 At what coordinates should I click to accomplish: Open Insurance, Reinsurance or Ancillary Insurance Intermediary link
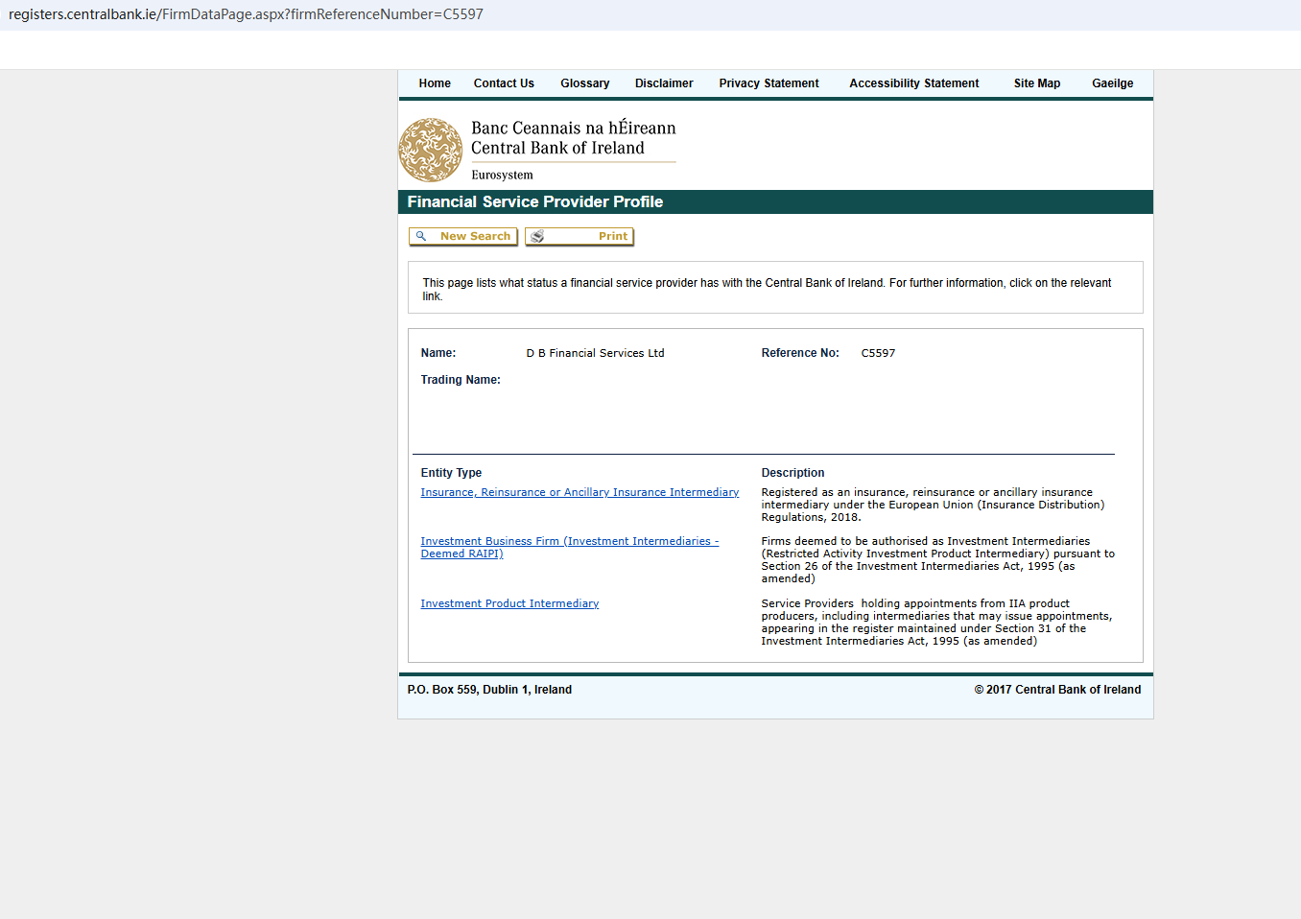click(580, 492)
